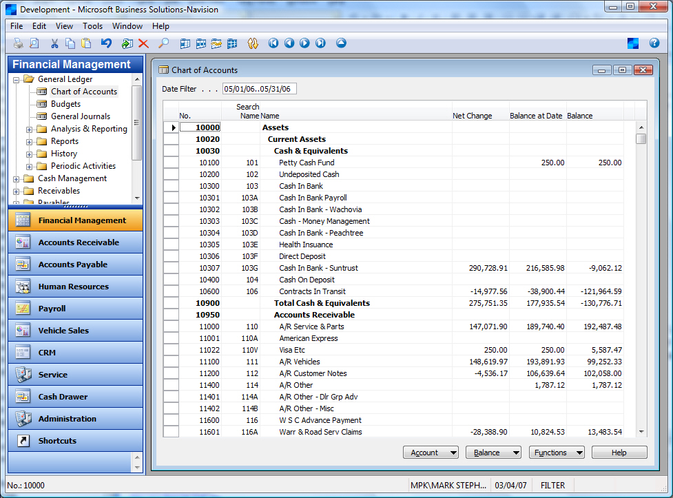Open the Help menu in menu bar
This screenshot has width=673, height=498.
[x=161, y=26]
